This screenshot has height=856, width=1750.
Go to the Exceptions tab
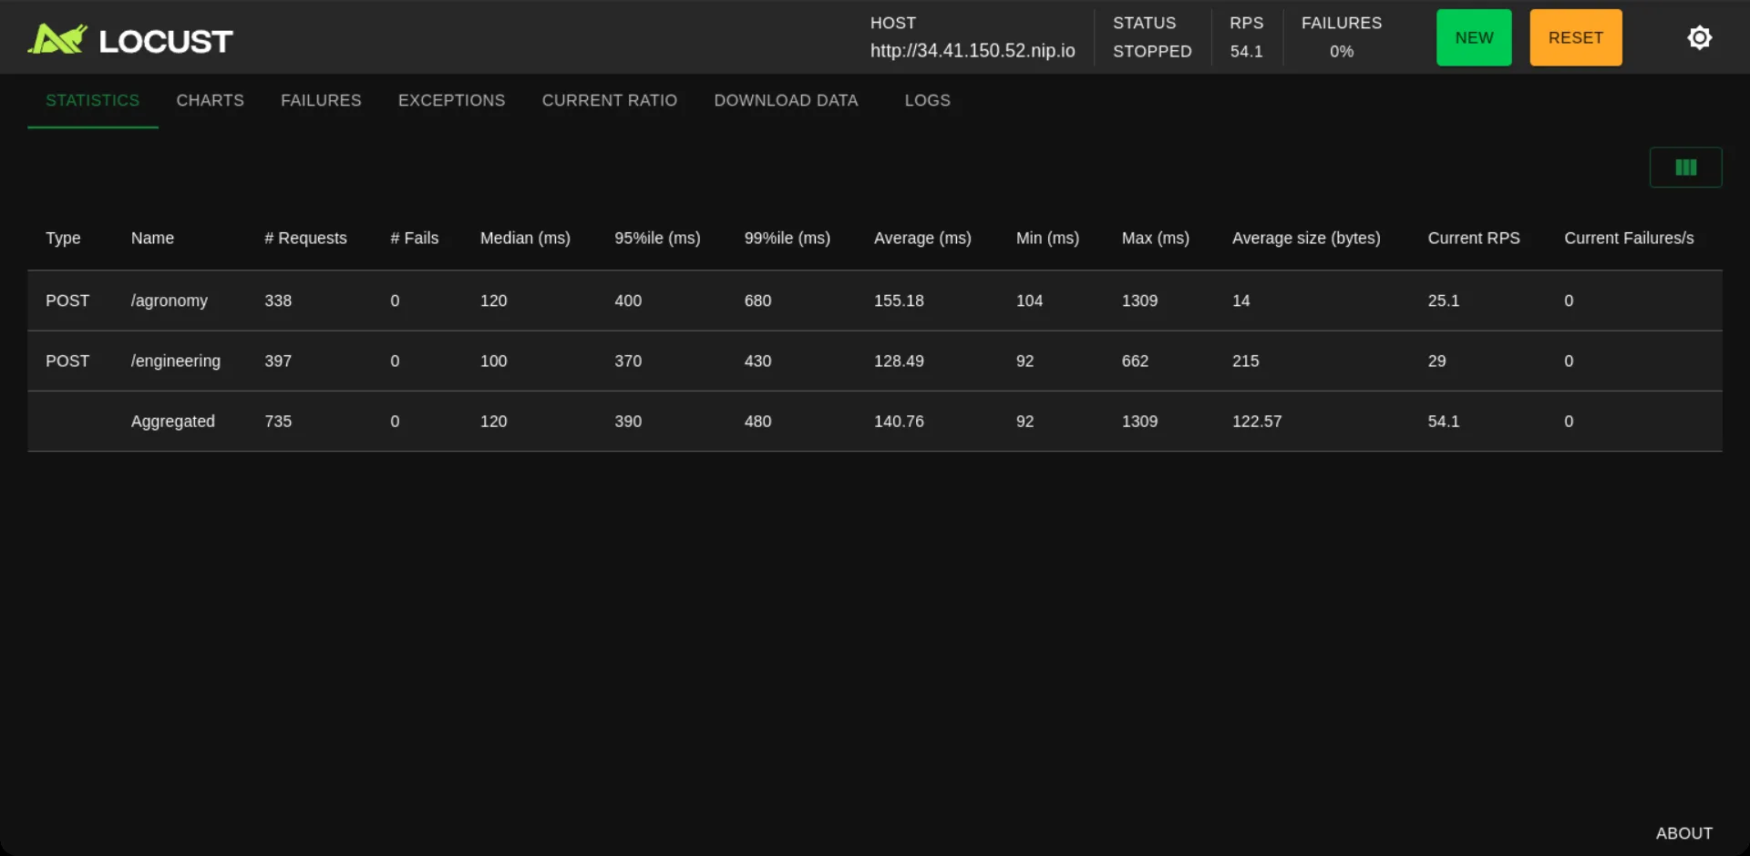tap(451, 100)
